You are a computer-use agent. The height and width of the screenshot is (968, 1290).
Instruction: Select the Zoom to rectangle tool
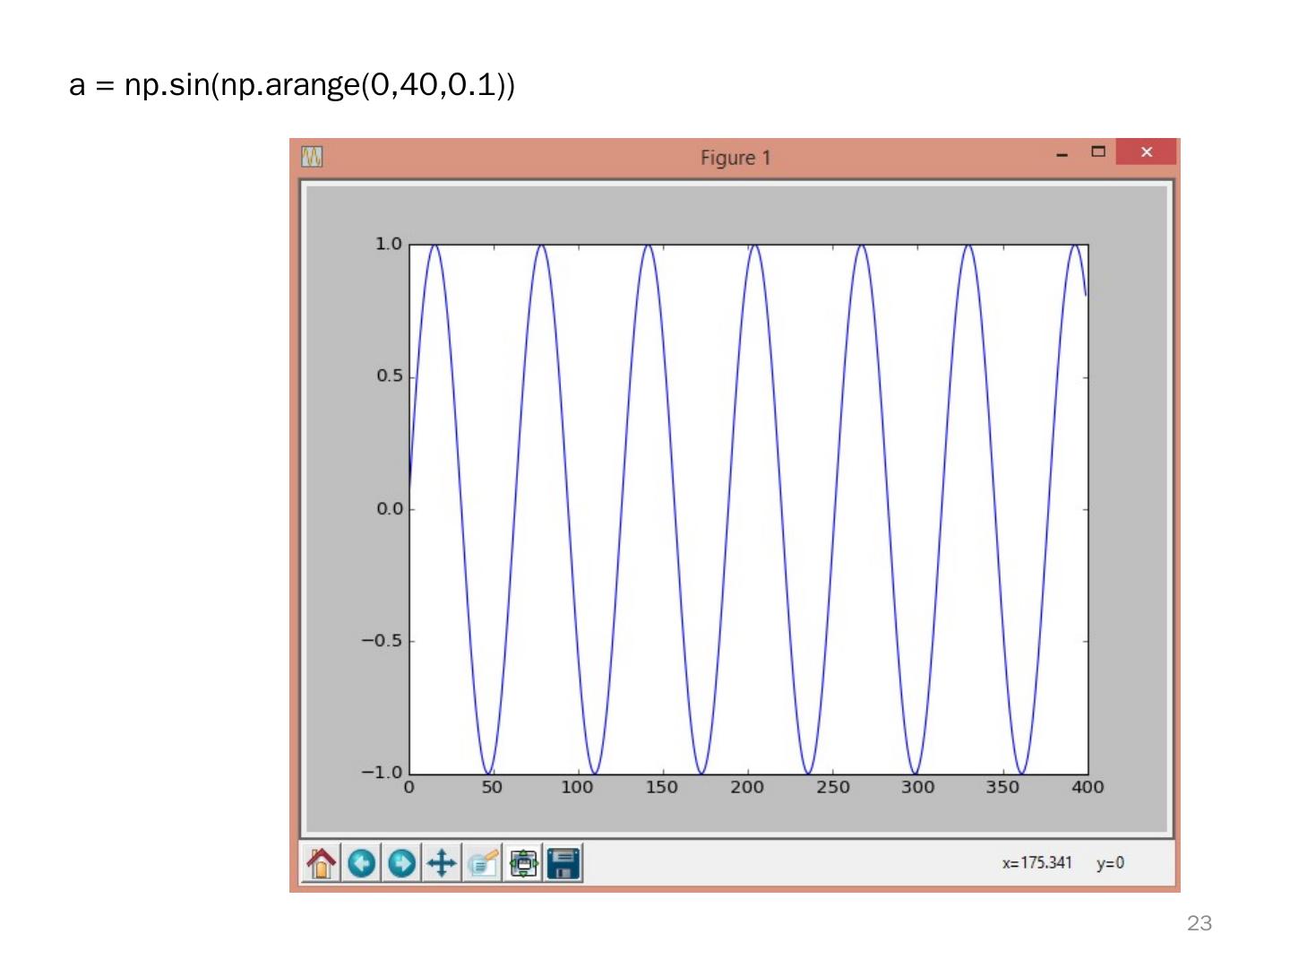483,863
